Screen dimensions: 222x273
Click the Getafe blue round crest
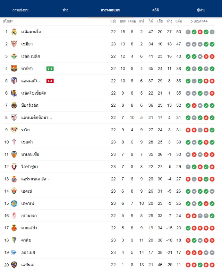point(14,203)
